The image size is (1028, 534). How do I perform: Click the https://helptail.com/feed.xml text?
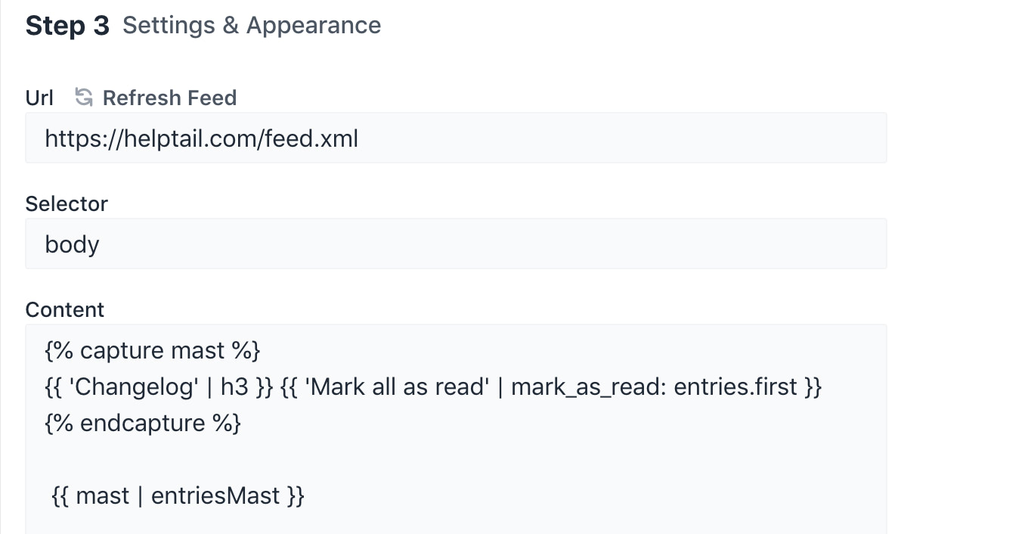coord(201,138)
